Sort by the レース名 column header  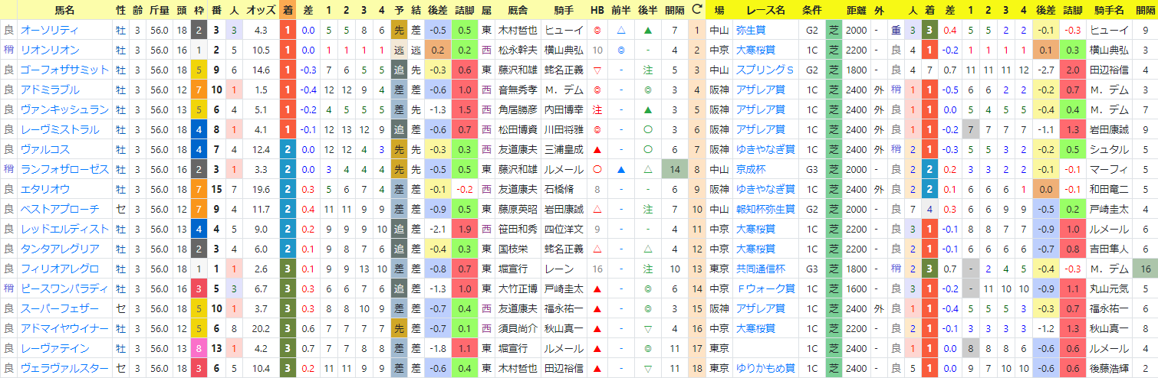tap(765, 10)
